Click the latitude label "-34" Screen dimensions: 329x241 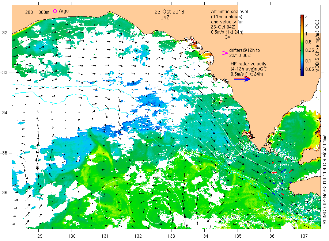(4, 113)
